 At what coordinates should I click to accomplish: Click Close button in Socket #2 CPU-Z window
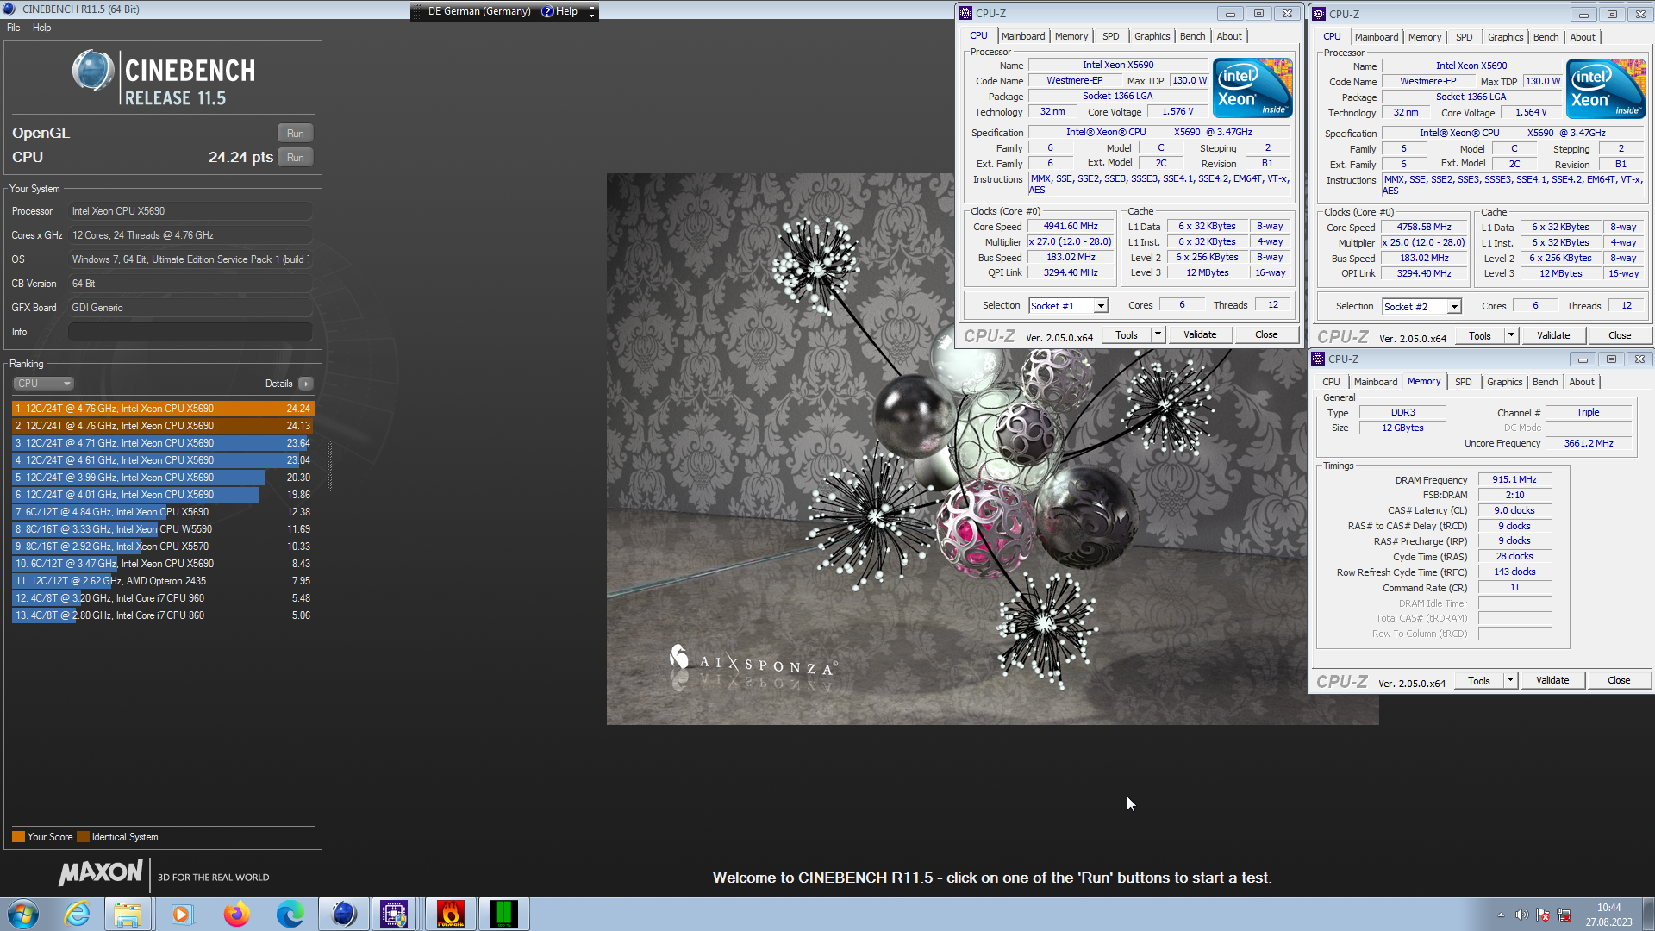[1619, 335]
